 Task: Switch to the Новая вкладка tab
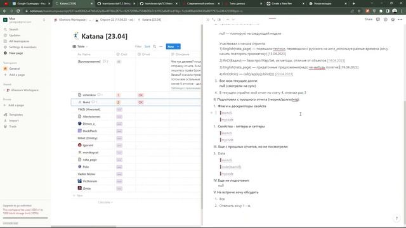pos(327,4)
